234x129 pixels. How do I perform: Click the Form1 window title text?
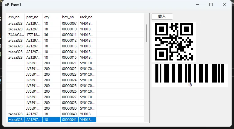click(x=16, y=4)
